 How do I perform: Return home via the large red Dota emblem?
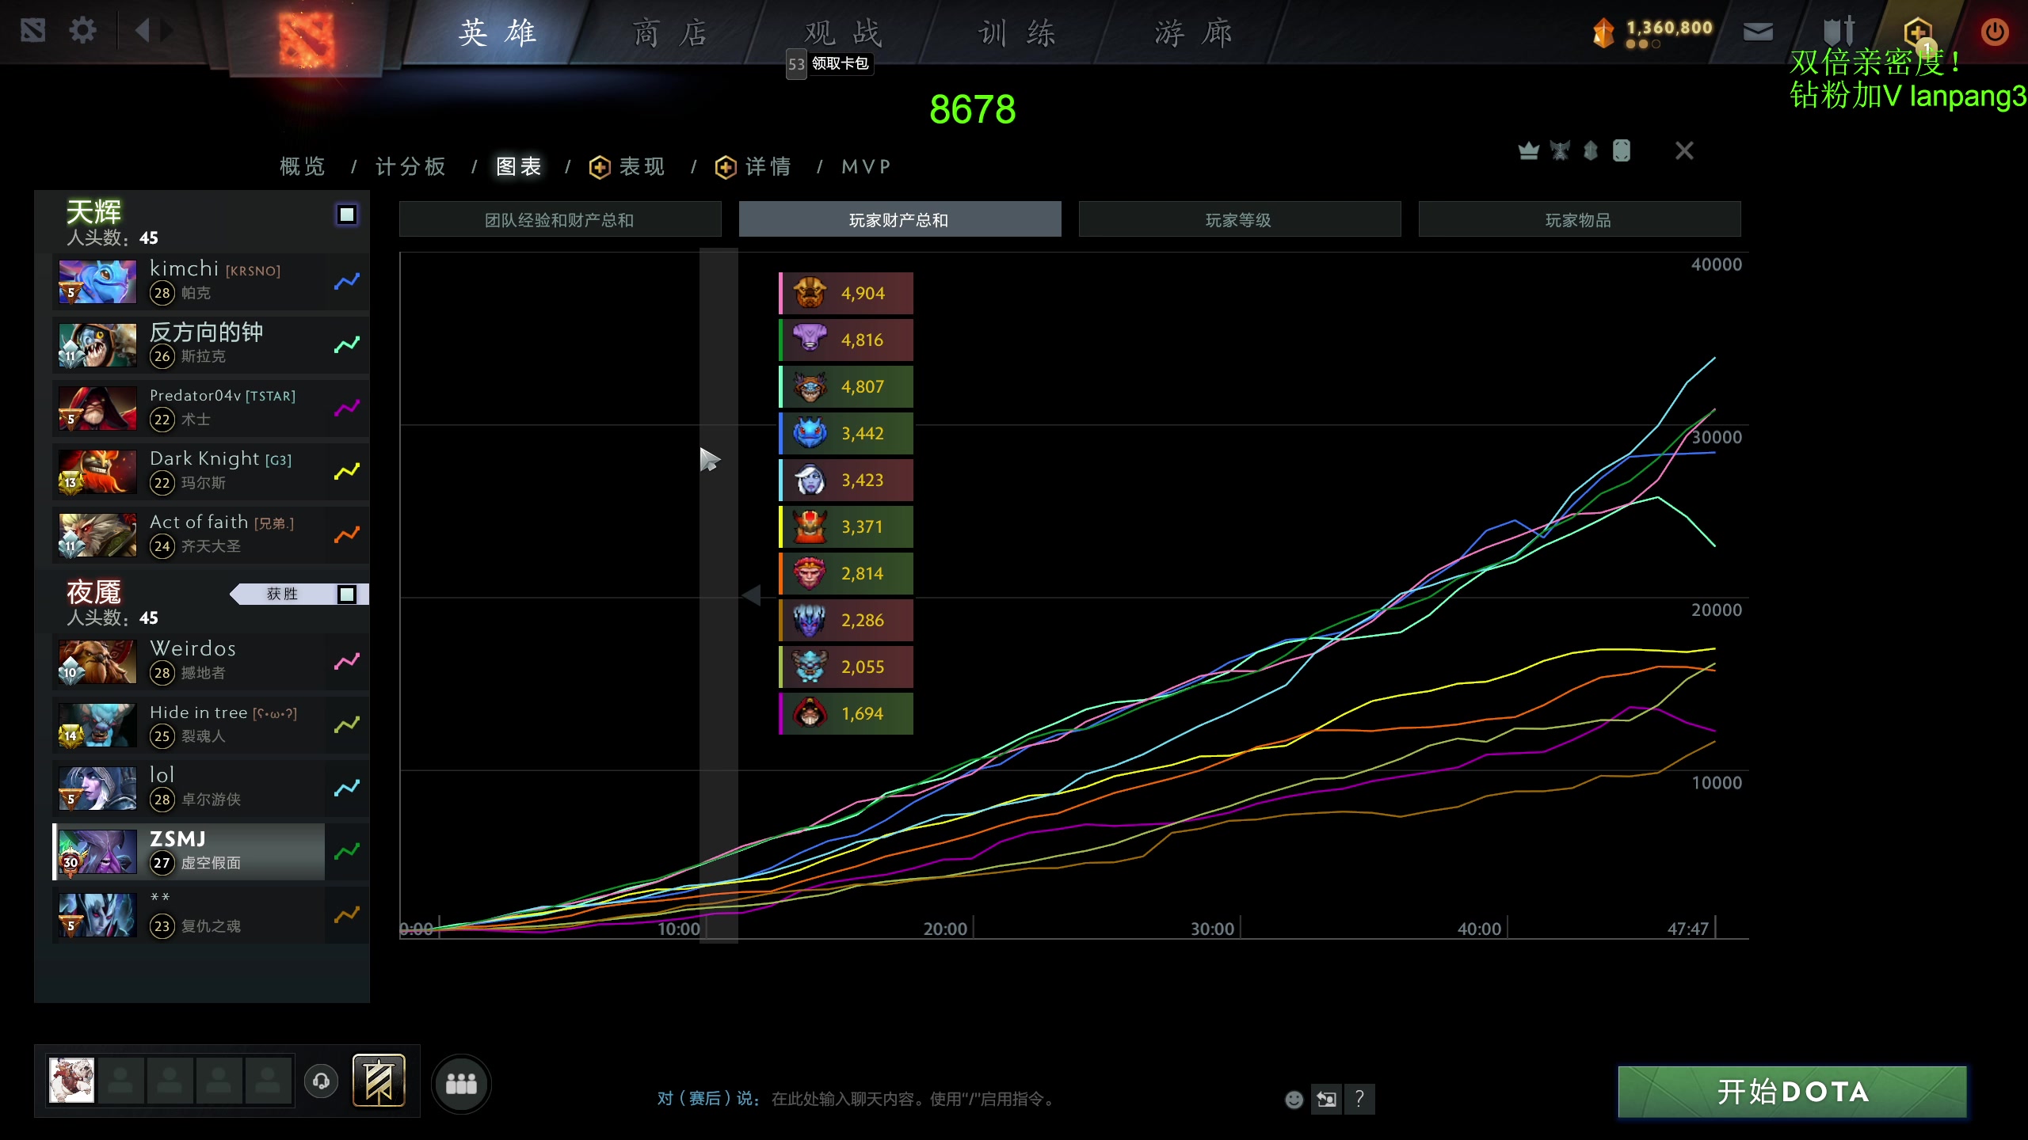pos(307,38)
